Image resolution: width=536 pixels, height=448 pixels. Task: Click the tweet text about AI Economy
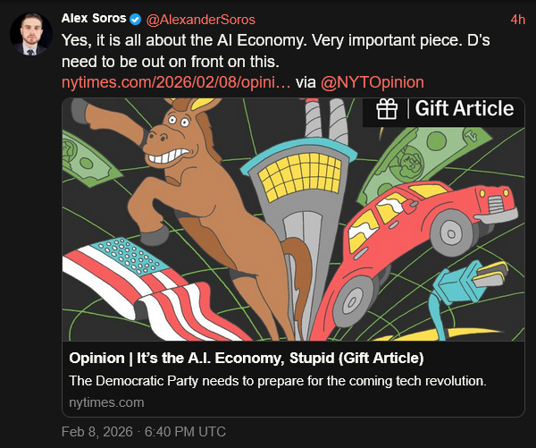[277, 51]
